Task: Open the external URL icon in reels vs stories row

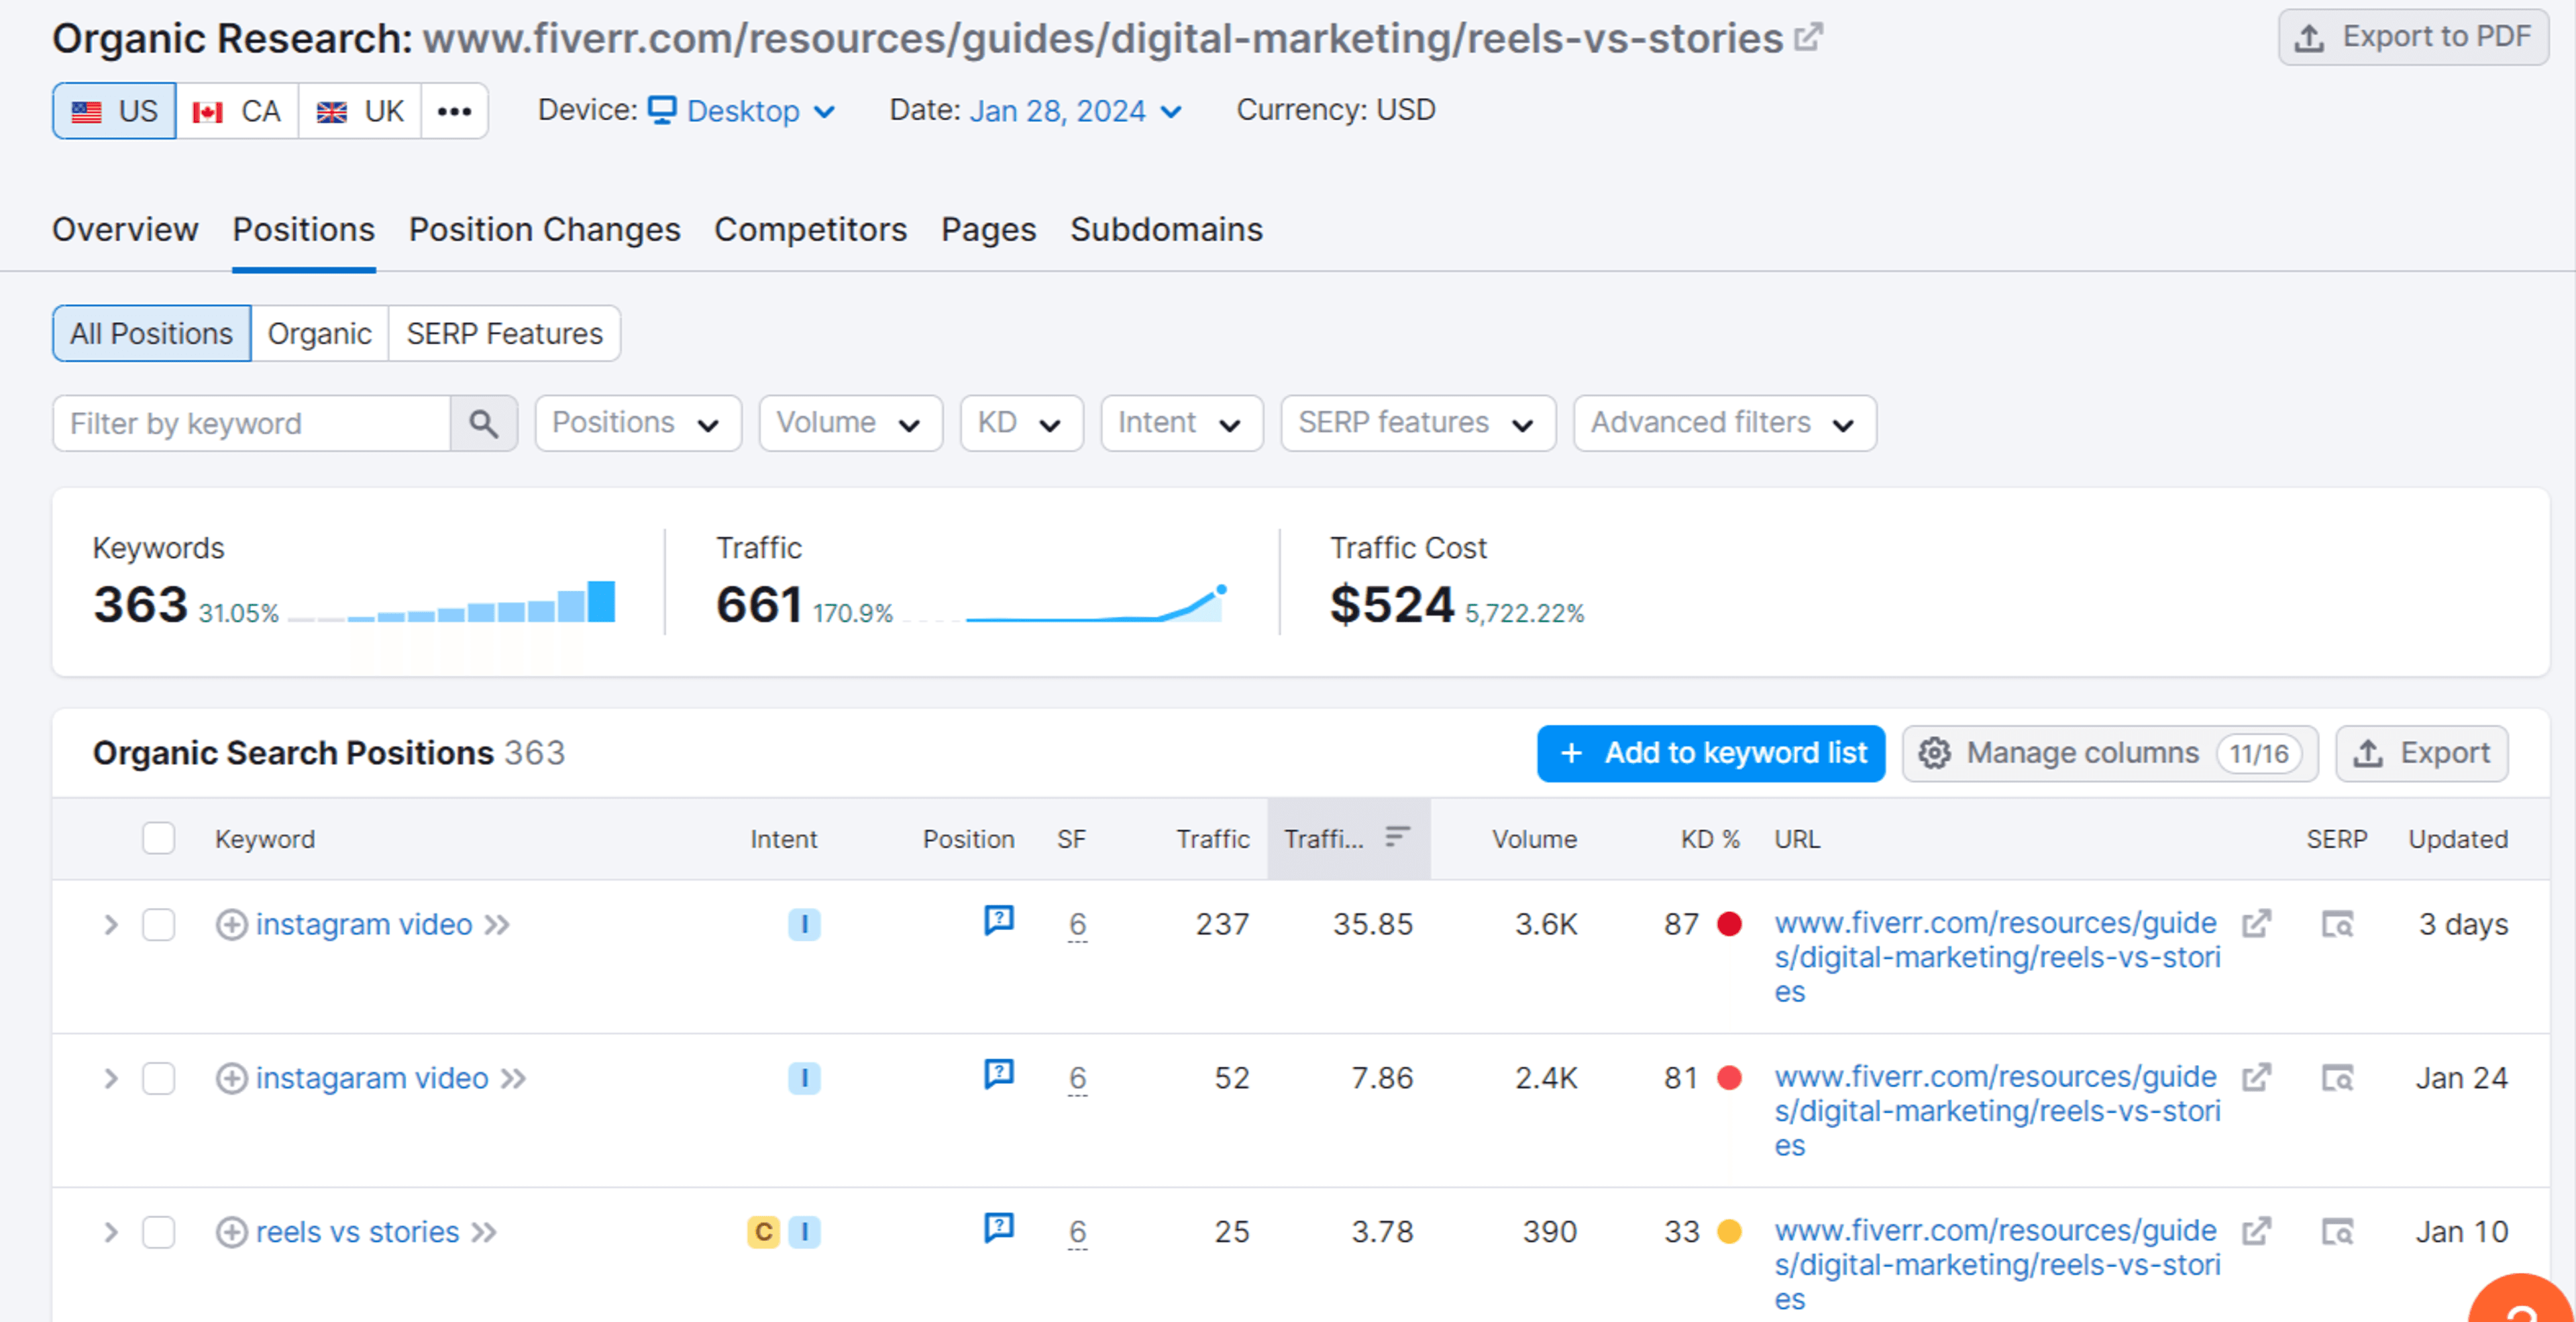Action: pyautogui.click(x=2256, y=1232)
